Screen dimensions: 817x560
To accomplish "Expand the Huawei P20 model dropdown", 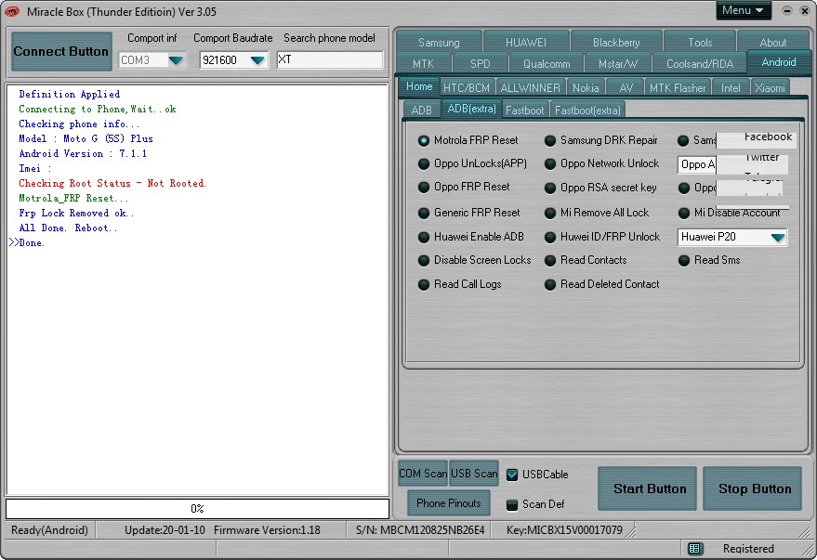I will [777, 238].
